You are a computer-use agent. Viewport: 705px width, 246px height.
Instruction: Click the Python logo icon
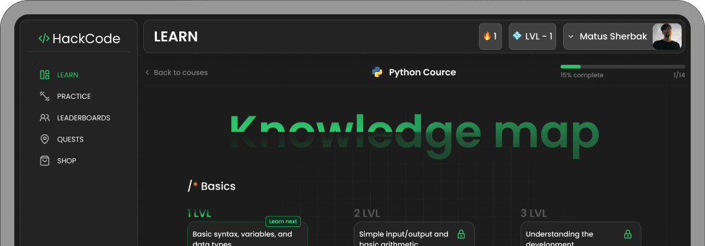(x=377, y=73)
